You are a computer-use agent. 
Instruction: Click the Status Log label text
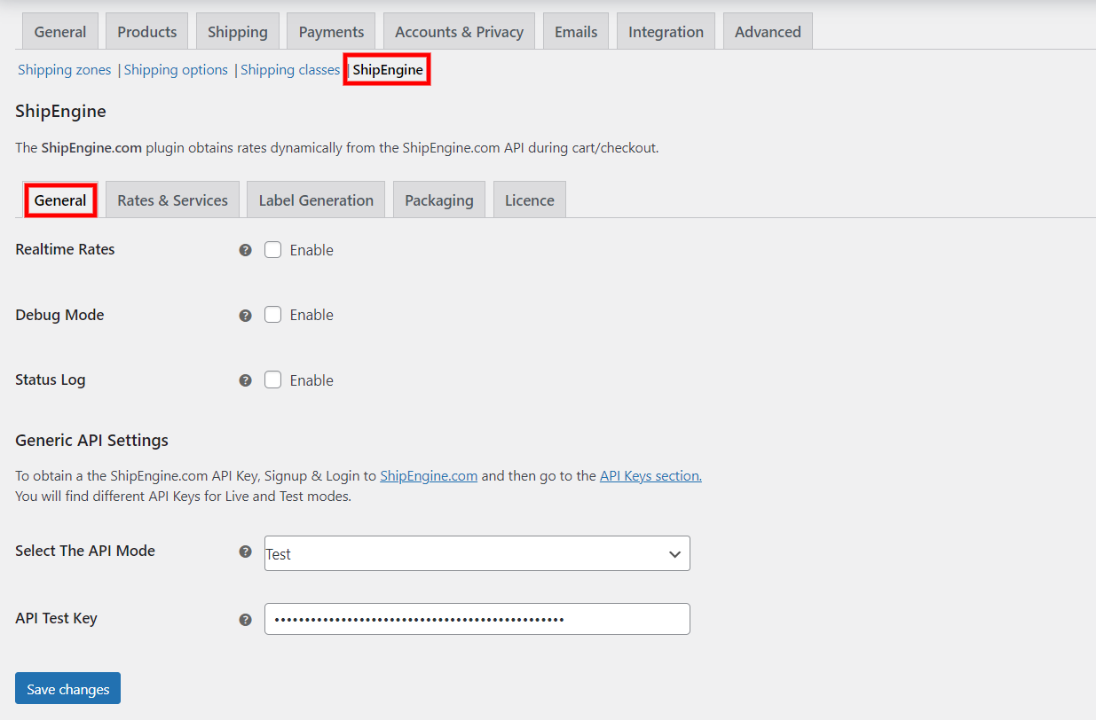(x=51, y=380)
